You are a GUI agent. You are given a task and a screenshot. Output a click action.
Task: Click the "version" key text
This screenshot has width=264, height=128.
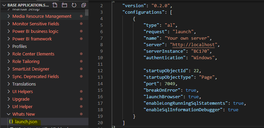click(x=134, y=6)
